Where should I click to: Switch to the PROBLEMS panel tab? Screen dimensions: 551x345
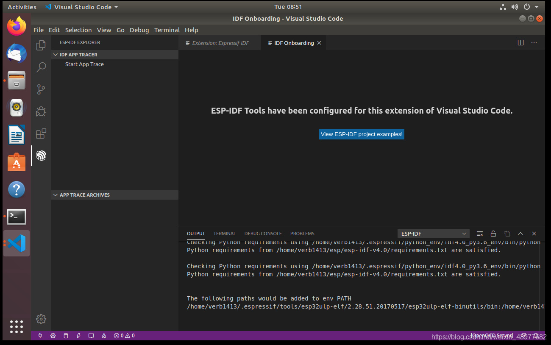click(302, 234)
